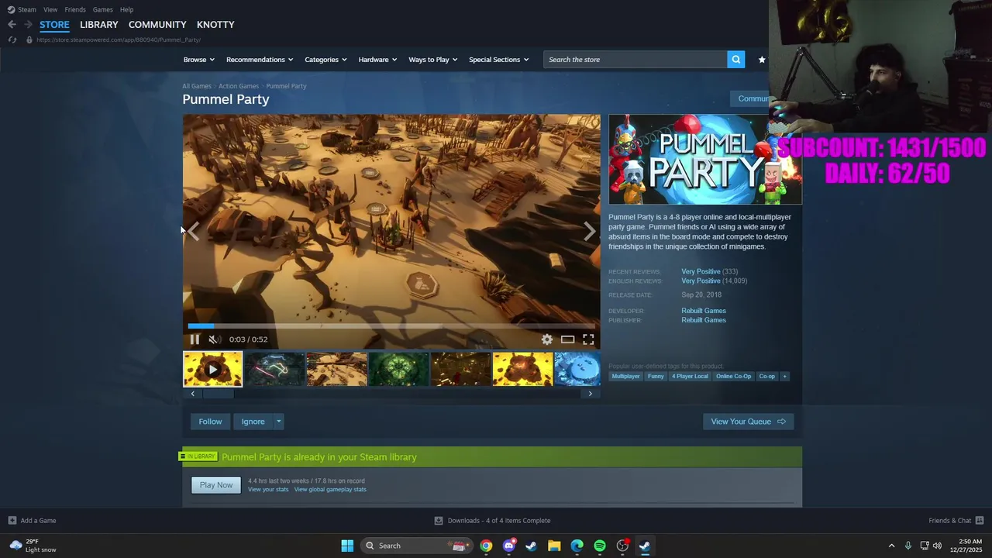This screenshot has width=992, height=558.
Task: Open the Downloads status icon
Action: click(439, 521)
